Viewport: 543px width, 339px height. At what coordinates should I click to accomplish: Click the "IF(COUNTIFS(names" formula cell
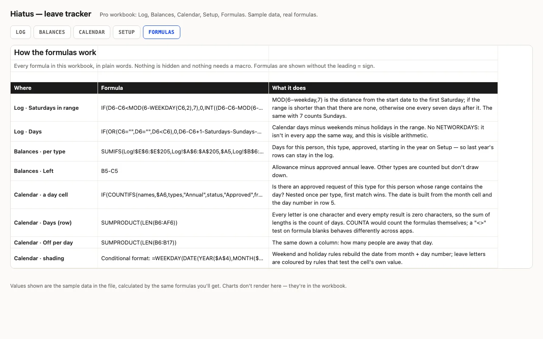[x=183, y=195]
